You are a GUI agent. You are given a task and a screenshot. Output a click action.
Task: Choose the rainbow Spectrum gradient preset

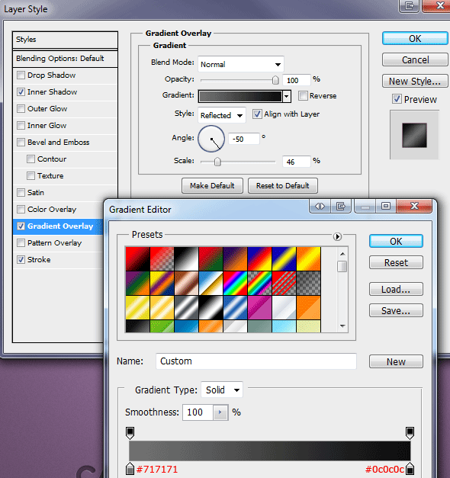[x=235, y=284]
